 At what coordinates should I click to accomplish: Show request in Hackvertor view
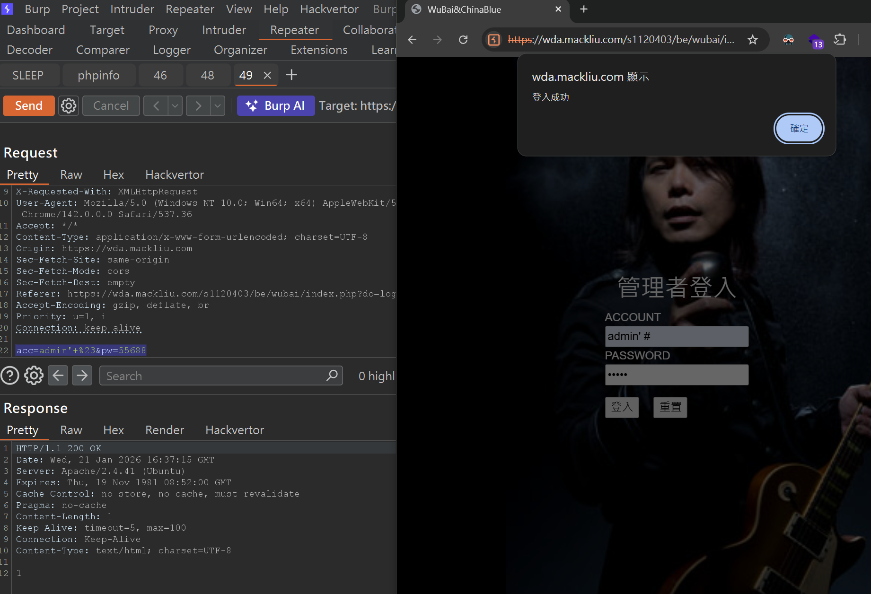(175, 175)
